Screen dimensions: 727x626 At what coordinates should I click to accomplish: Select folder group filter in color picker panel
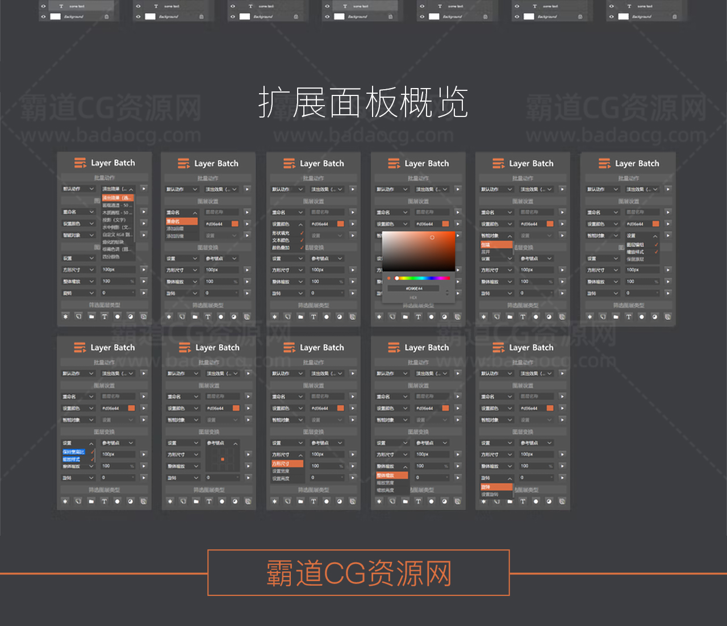pos(405,316)
